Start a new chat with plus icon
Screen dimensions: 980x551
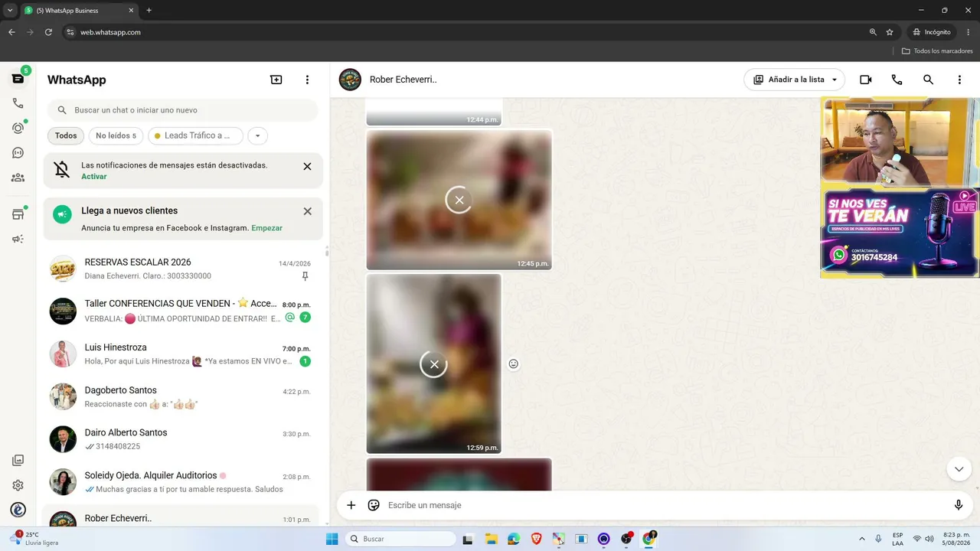[276, 80]
